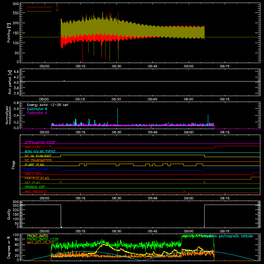Screen dimensions: 264x264
Task: Click the ECLIPSE_FLAG label
Action: pos(36,169)
